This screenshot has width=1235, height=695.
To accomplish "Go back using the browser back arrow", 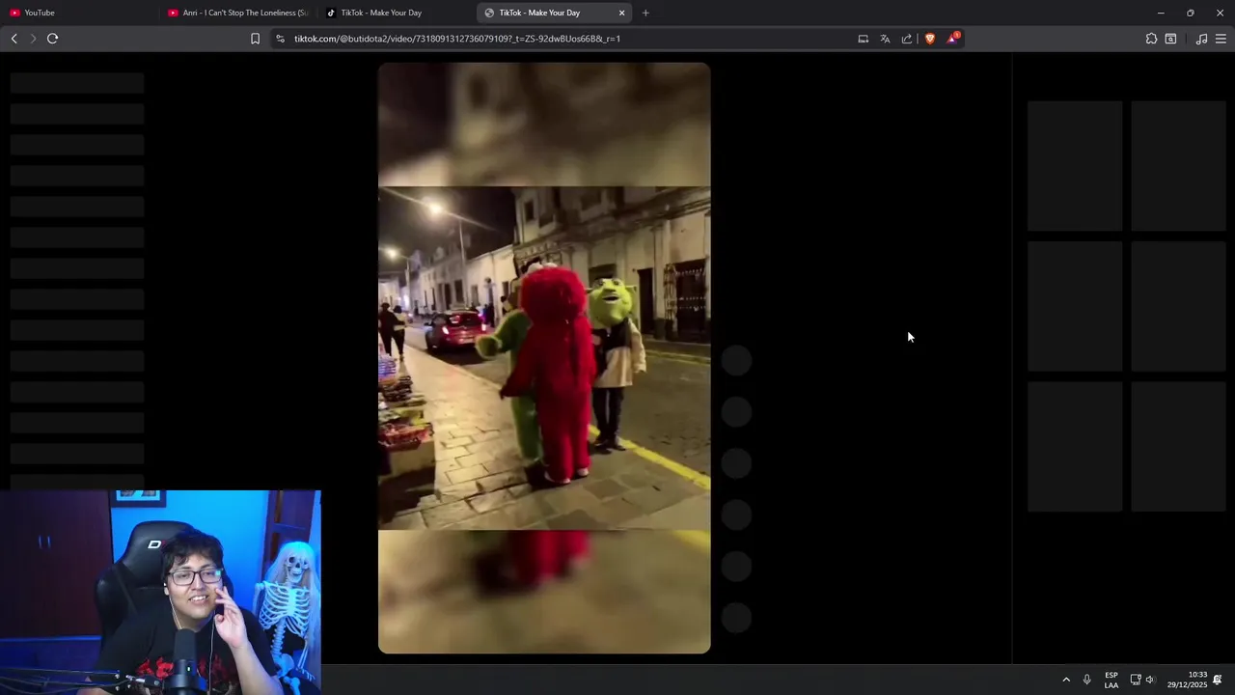I will coord(14,39).
